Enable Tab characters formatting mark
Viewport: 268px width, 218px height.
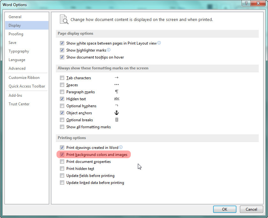[62, 78]
